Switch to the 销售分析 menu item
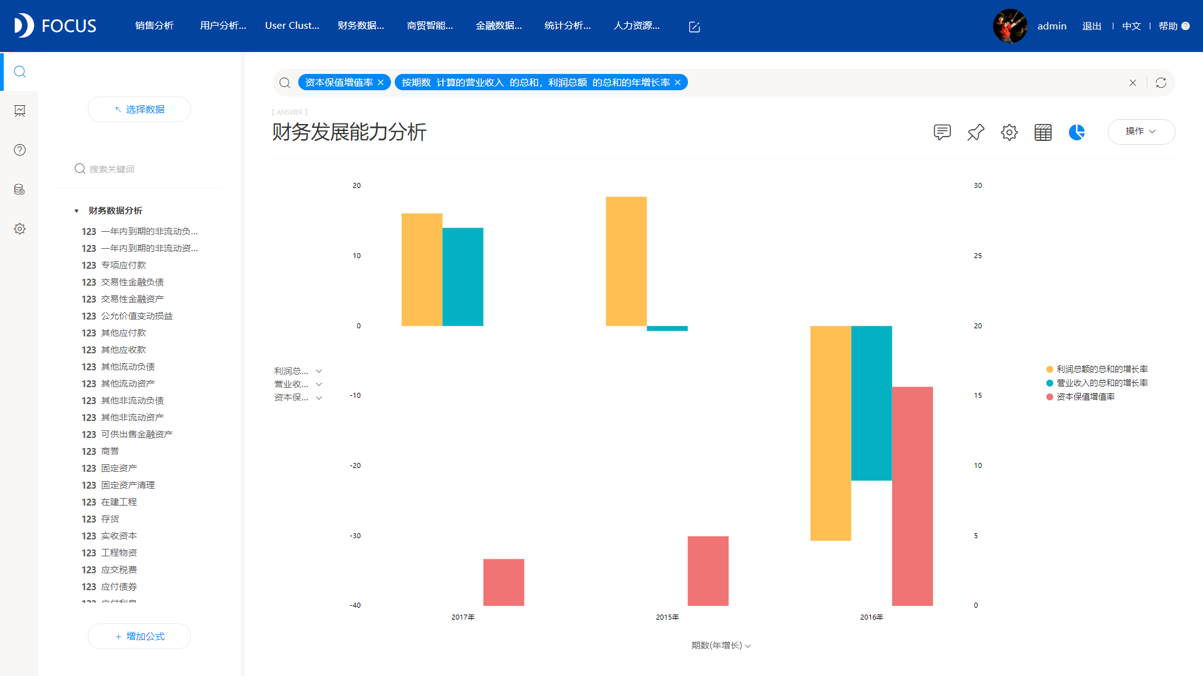This screenshot has width=1203, height=676. coord(154,26)
